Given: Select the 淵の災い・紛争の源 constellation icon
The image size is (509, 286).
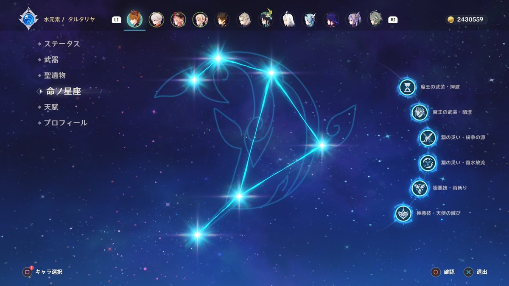Looking at the screenshot, I should [x=428, y=138].
